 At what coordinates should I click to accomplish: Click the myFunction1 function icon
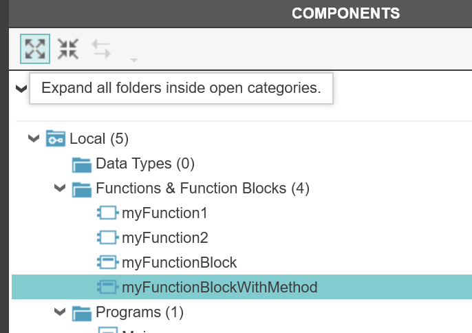click(108, 213)
